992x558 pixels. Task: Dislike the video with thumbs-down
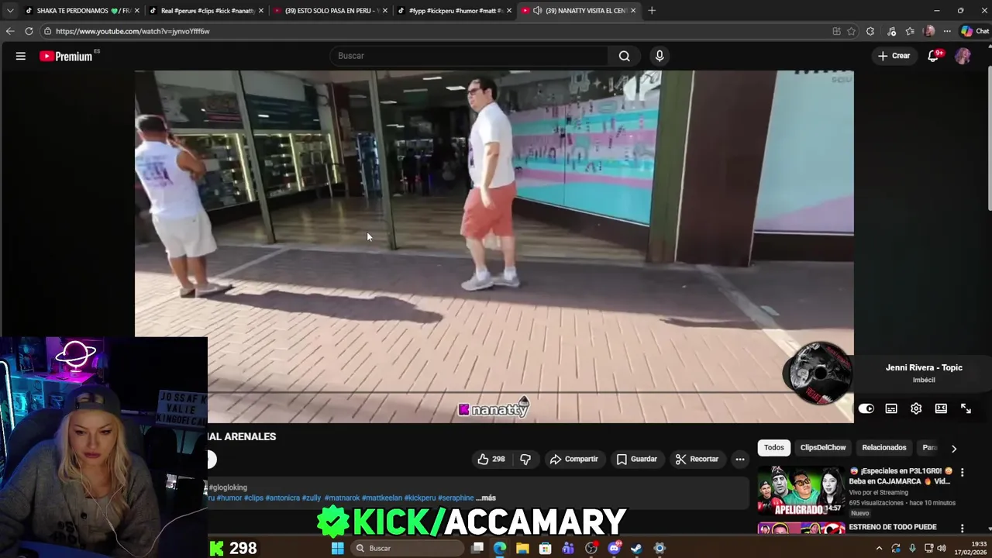click(x=525, y=459)
